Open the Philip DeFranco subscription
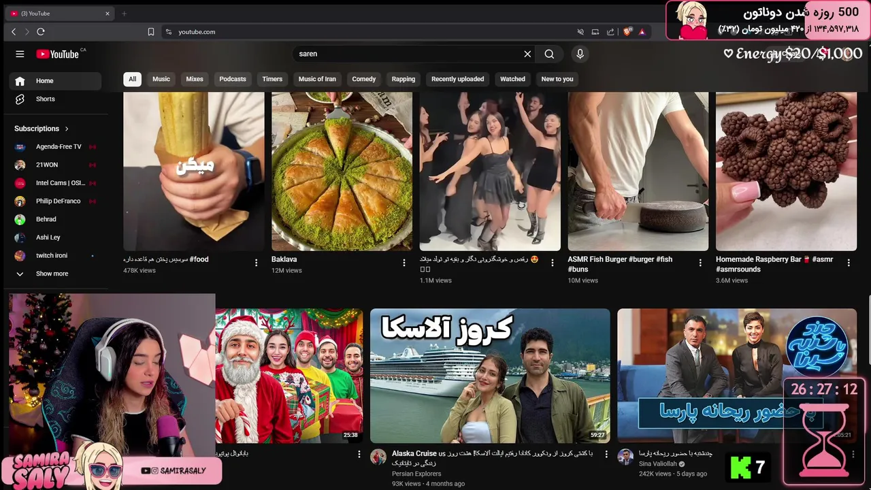871x490 pixels. click(x=55, y=201)
